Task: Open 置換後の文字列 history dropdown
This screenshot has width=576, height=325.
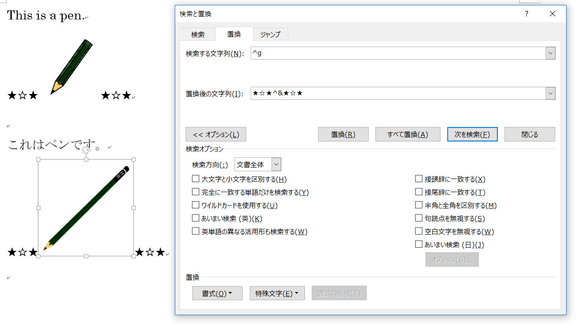Action: [550, 94]
